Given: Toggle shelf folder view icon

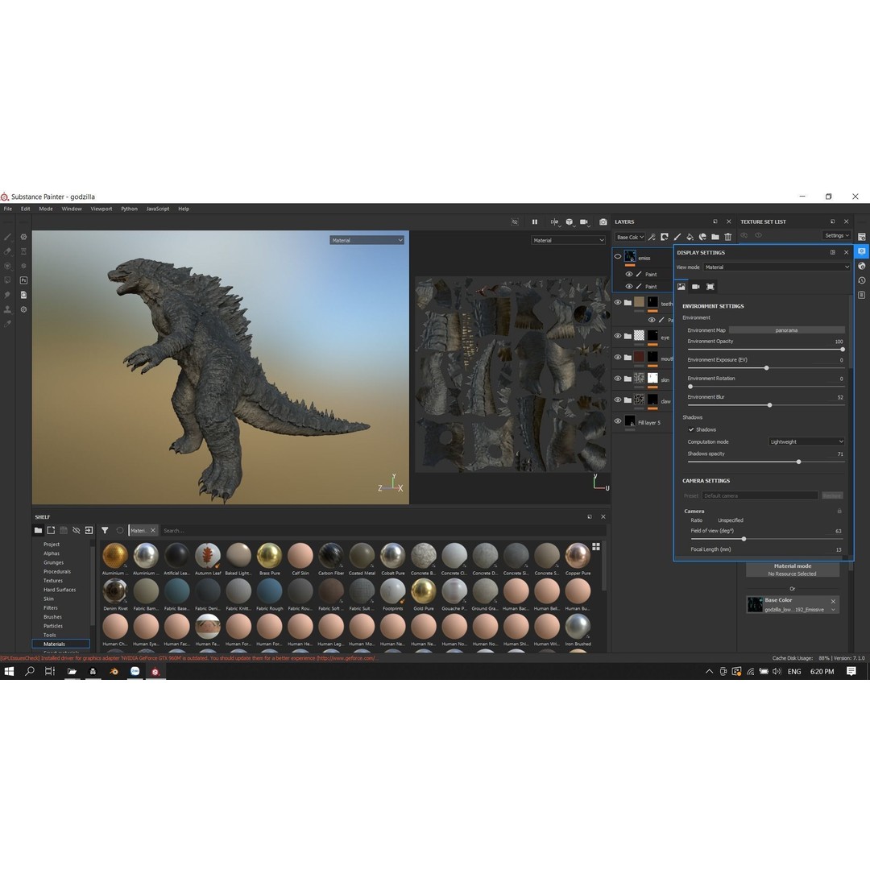Looking at the screenshot, I should pos(38,530).
